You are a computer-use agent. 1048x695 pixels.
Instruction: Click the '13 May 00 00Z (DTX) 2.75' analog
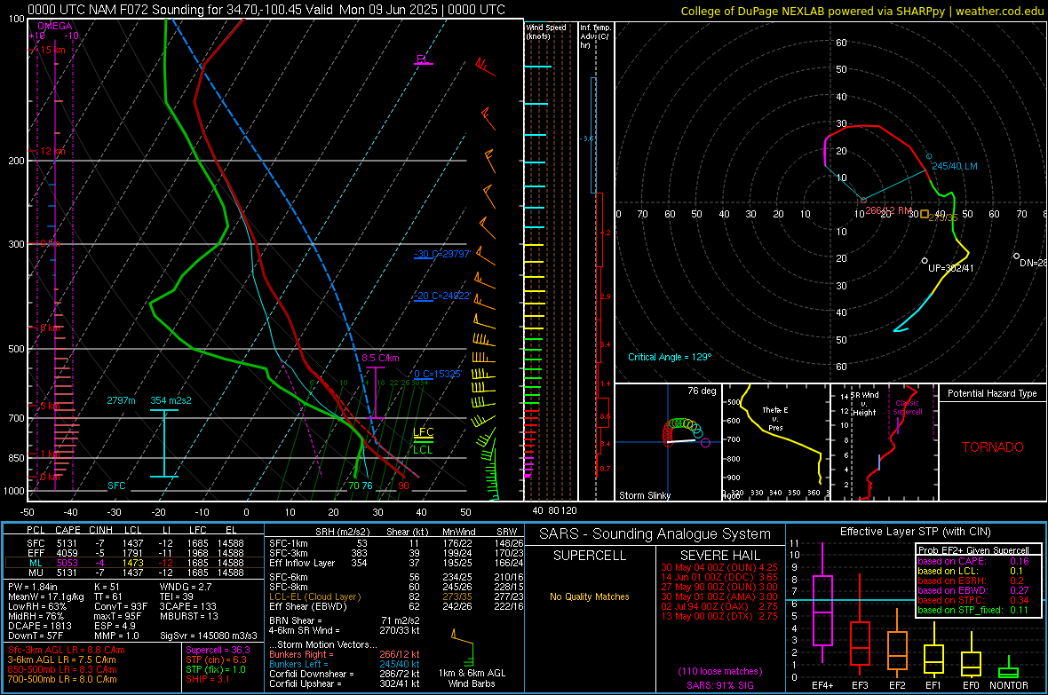coord(719,616)
